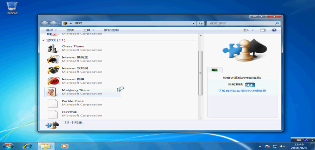
Task: Collapse the 游戏 (11) group
Action: tap(43, 40)
